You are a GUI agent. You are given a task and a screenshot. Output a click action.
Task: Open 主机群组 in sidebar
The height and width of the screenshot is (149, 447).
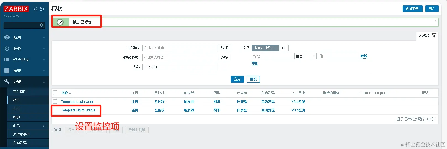click(x=20, y=92)
